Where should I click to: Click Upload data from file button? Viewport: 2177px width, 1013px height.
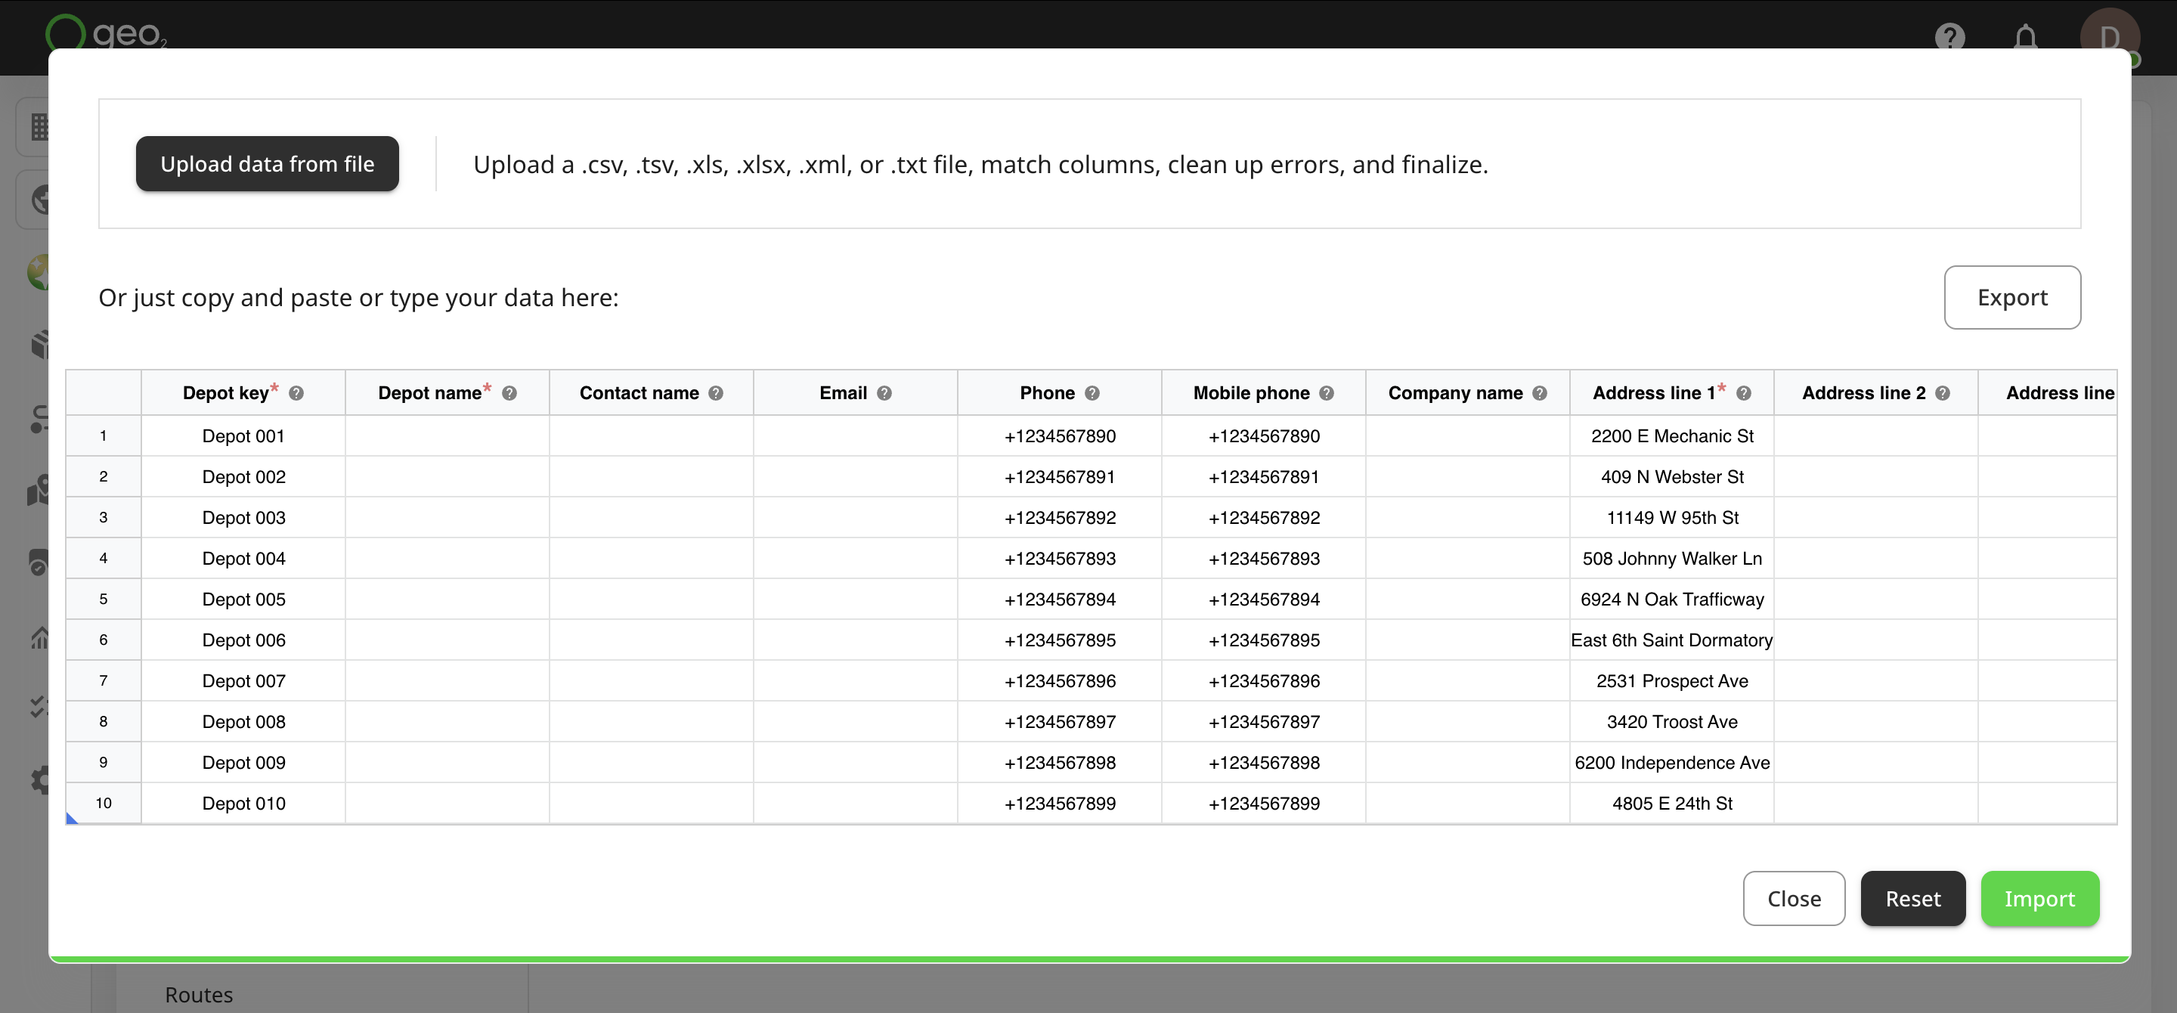tap(267, 164)
